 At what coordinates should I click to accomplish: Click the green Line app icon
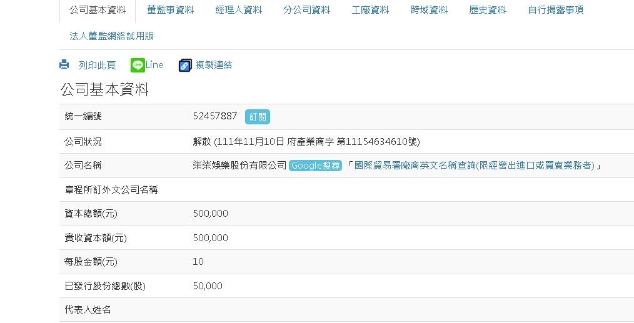click(x=138, y=65)
